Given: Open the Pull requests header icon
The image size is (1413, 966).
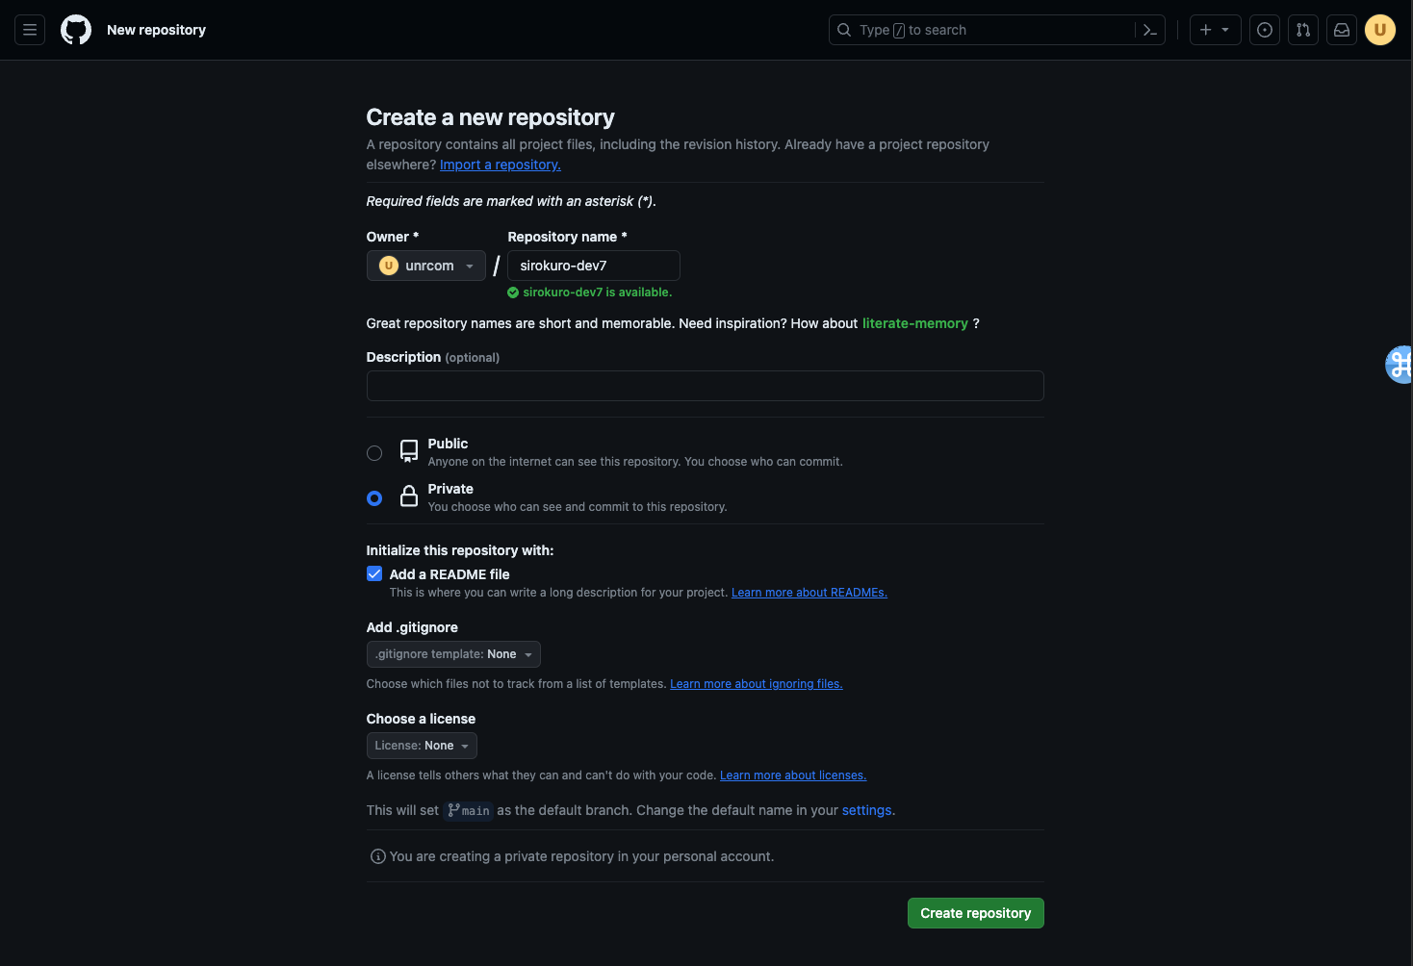Looking at the screenshot, I should (1303, 30).
